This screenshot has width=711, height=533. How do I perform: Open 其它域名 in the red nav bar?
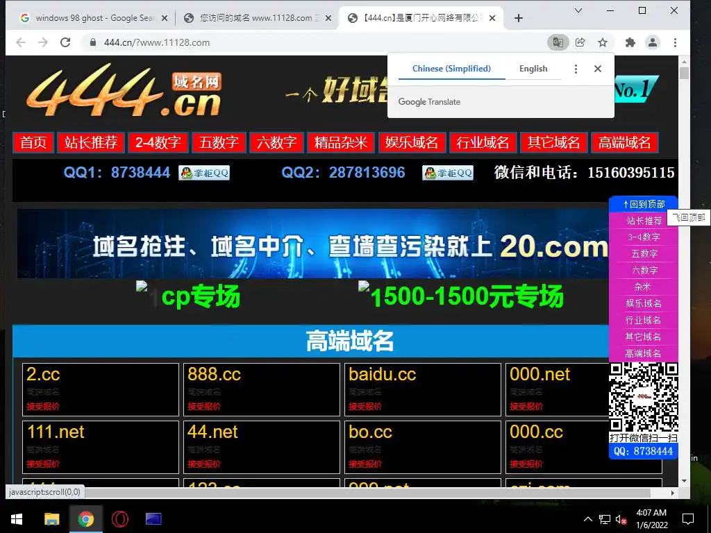pos(554,142)
